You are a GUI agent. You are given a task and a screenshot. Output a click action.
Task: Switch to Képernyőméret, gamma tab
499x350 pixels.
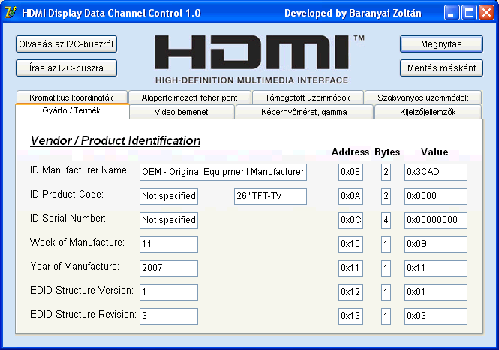click(x=304, y=112)
